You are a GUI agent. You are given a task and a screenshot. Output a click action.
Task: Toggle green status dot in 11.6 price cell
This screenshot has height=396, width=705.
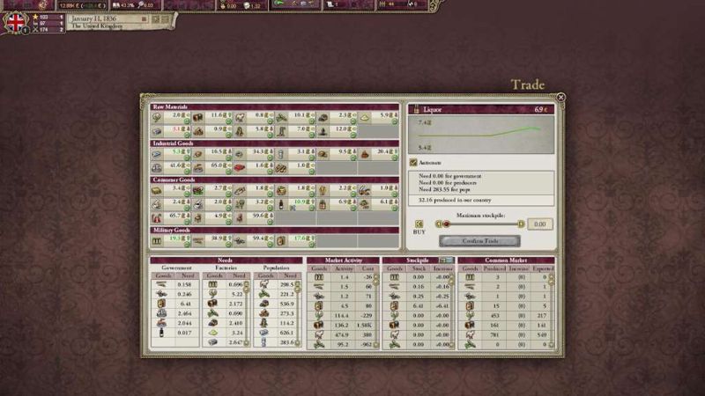click(228, 121)
